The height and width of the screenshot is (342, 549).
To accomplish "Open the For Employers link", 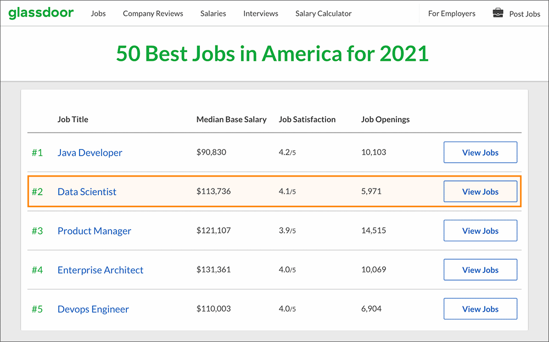I will tap(452, 13).
